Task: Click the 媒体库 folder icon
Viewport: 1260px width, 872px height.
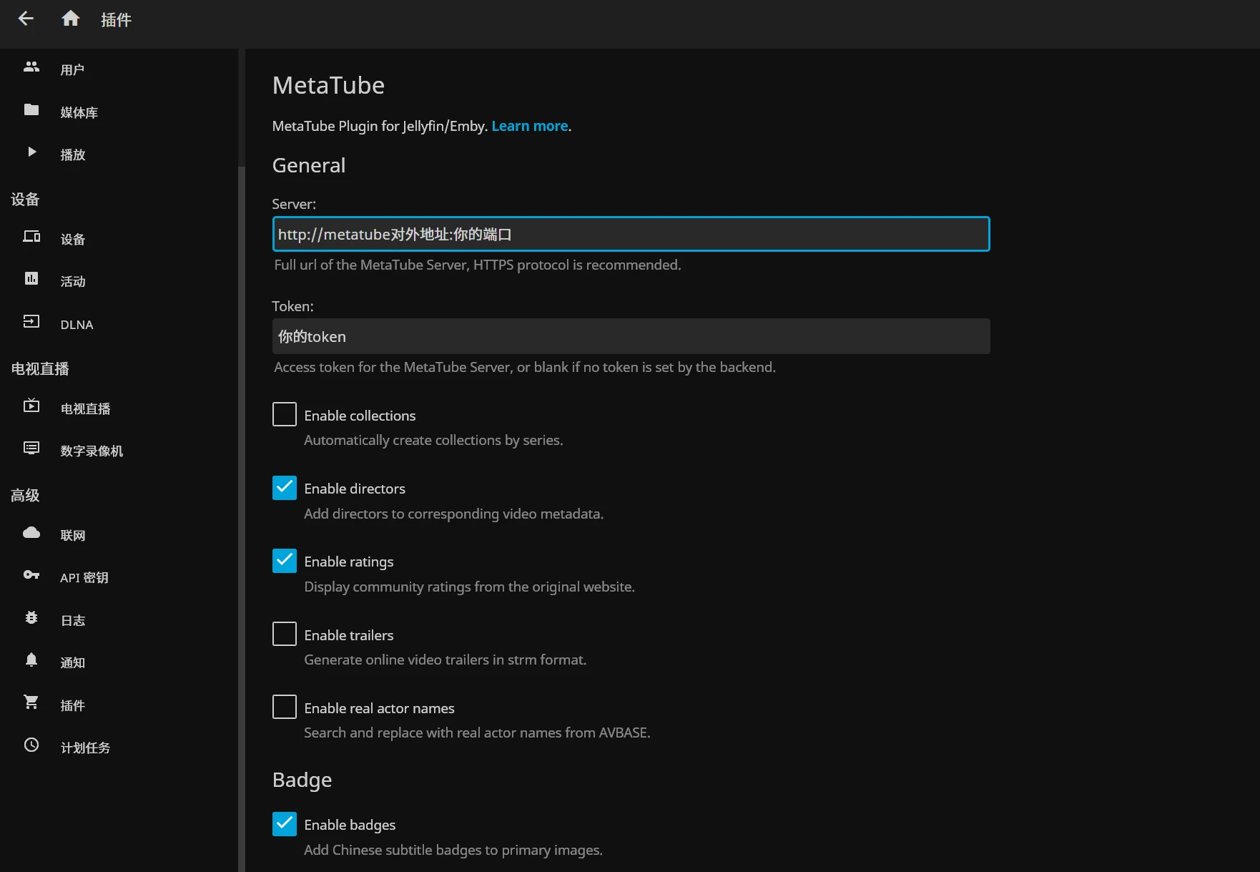Action: tap(31, 110)
